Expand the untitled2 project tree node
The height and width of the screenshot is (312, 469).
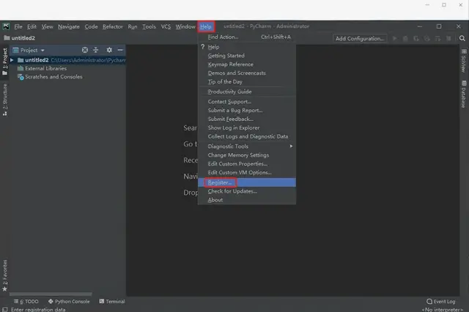click(12, 60)
